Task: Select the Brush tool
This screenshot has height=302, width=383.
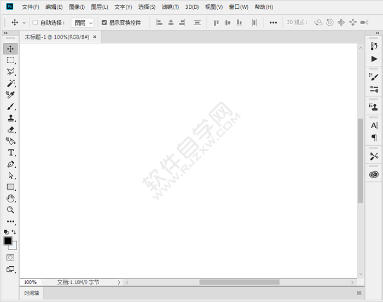Action: click(x=10, y=106)
